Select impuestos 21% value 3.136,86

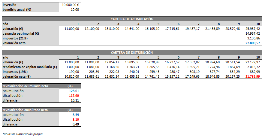coord(254,38)
